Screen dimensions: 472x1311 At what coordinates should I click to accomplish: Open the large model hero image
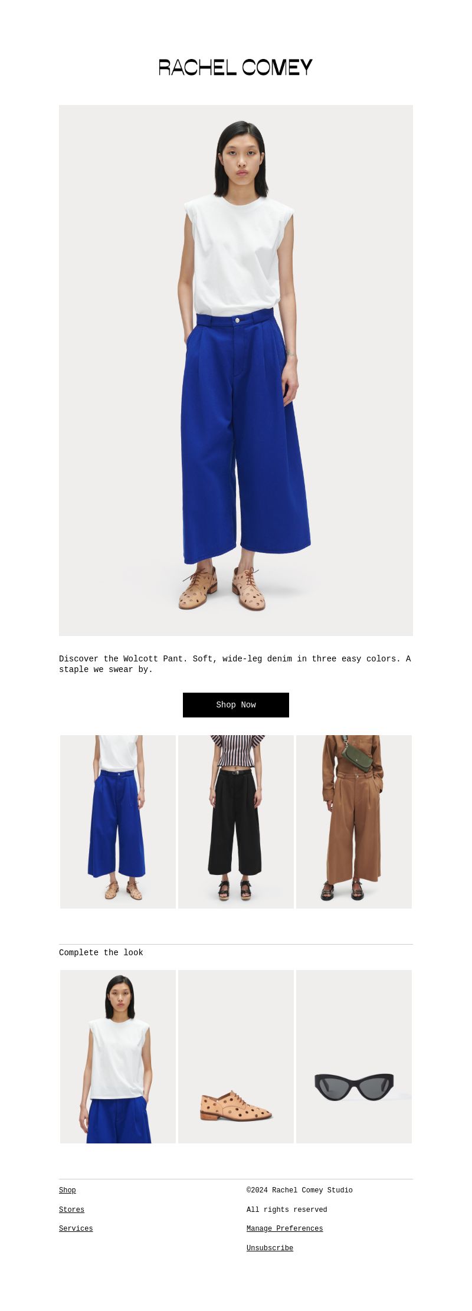pos(236,371)
